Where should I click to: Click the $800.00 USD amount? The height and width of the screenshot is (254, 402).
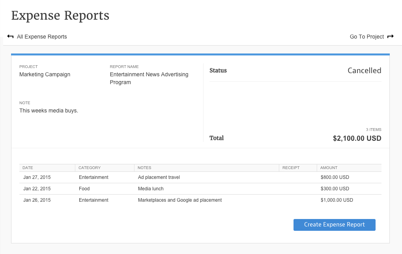(x=335, y=177)
